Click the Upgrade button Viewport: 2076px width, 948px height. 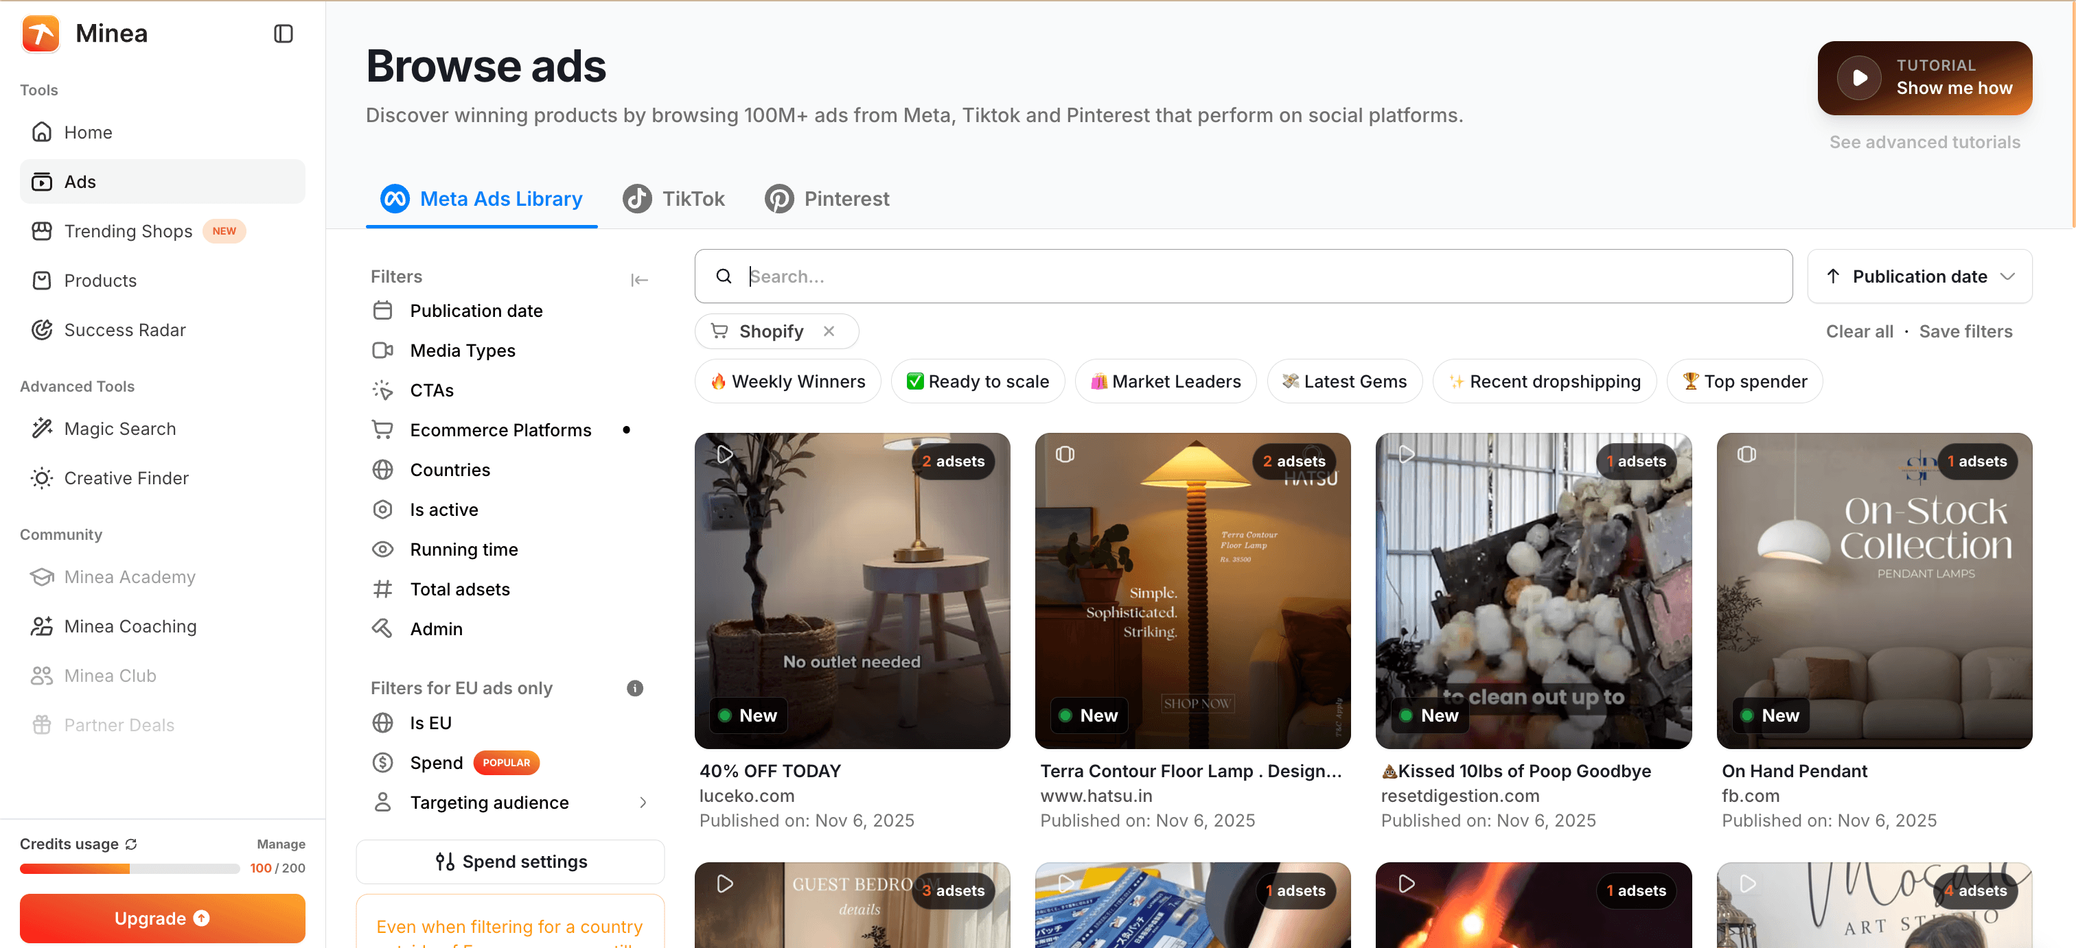(x=162, y=919)
